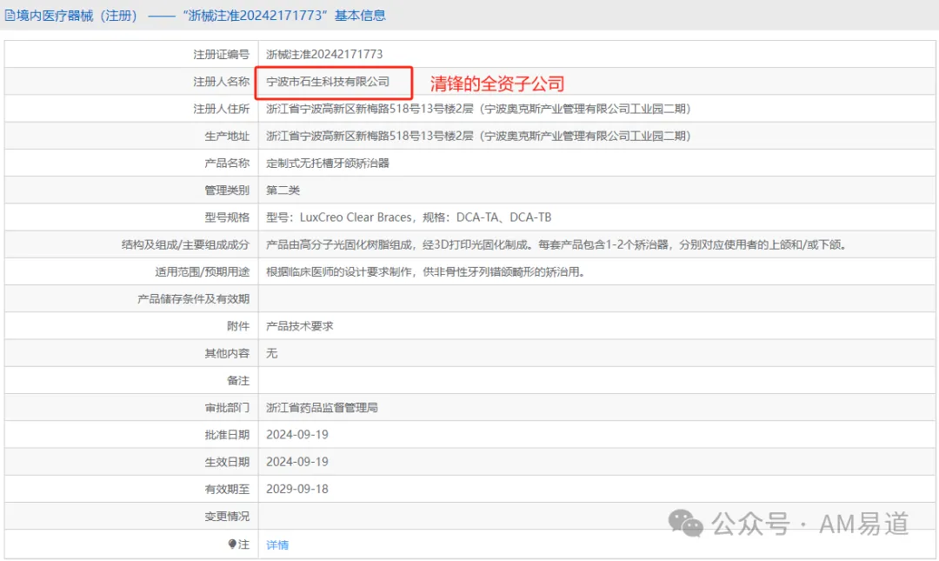Click the 有效期至 label

coord(227,489)
